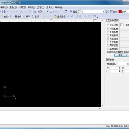
Task: Click the white layer color swatch
Action: coord(80,11)
